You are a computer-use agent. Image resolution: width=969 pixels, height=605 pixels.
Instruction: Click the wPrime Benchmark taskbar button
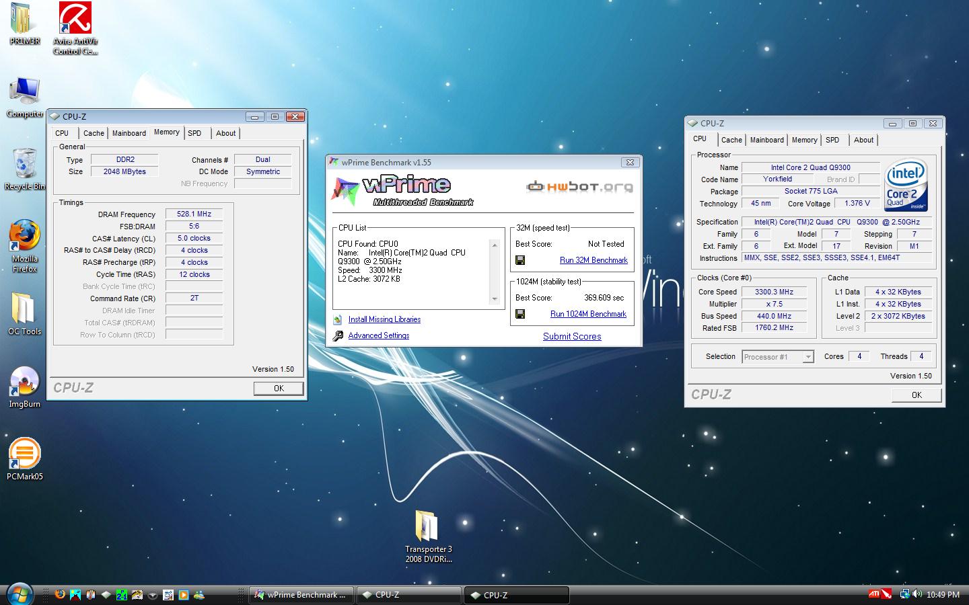(x=301, y=595)
